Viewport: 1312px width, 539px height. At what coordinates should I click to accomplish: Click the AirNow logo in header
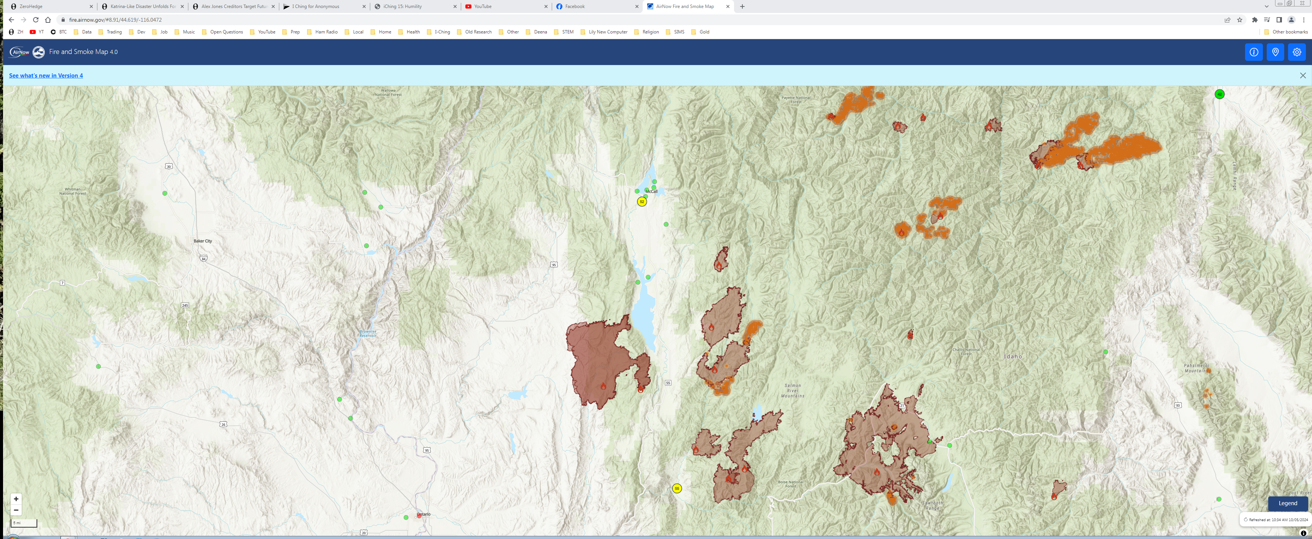click(19, 52)
